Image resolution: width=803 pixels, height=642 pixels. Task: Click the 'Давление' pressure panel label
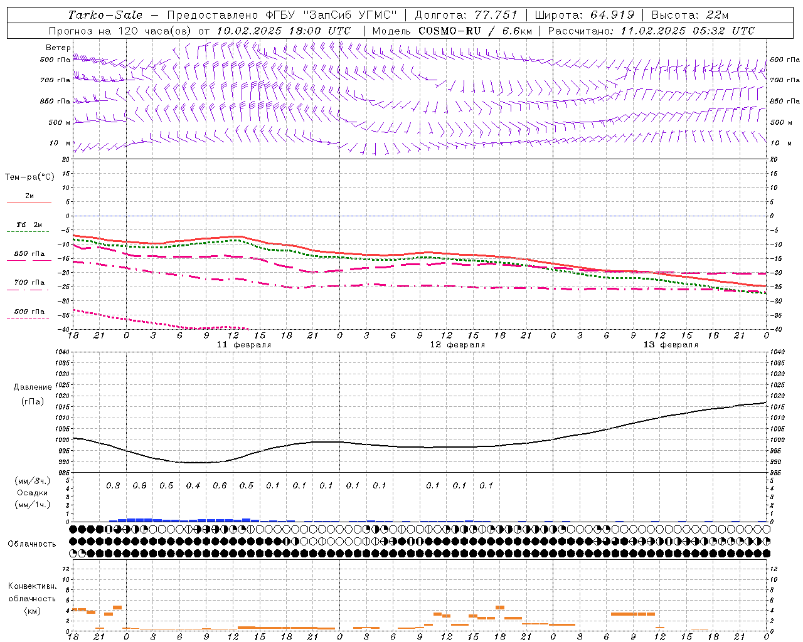[32, 387]
